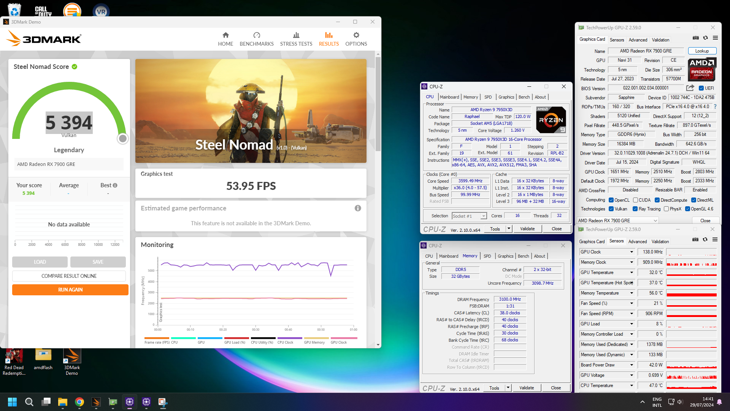730x411 pixels.
Task: Click the gray gauge knob on score dial
Action: pos(122,139)
